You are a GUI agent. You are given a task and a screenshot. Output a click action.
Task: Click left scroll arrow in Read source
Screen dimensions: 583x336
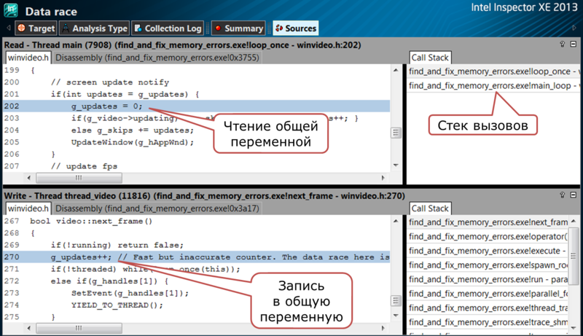(x=29, y=178)
